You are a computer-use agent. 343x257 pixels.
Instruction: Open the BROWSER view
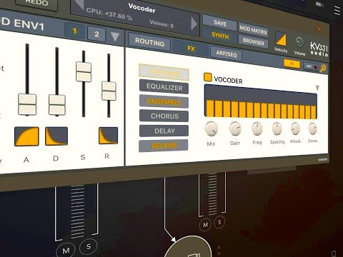[x=254, y=42]
